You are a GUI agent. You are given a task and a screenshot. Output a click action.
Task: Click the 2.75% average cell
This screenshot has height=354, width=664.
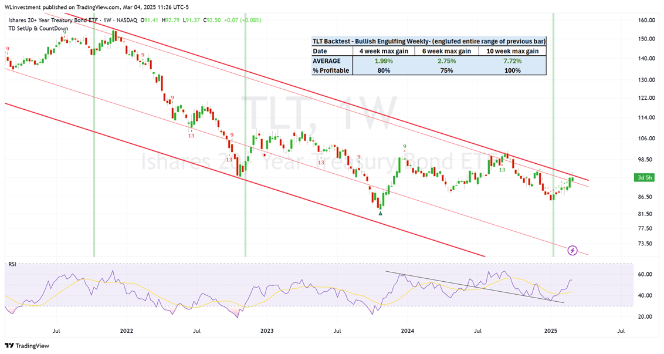(447, 60)
